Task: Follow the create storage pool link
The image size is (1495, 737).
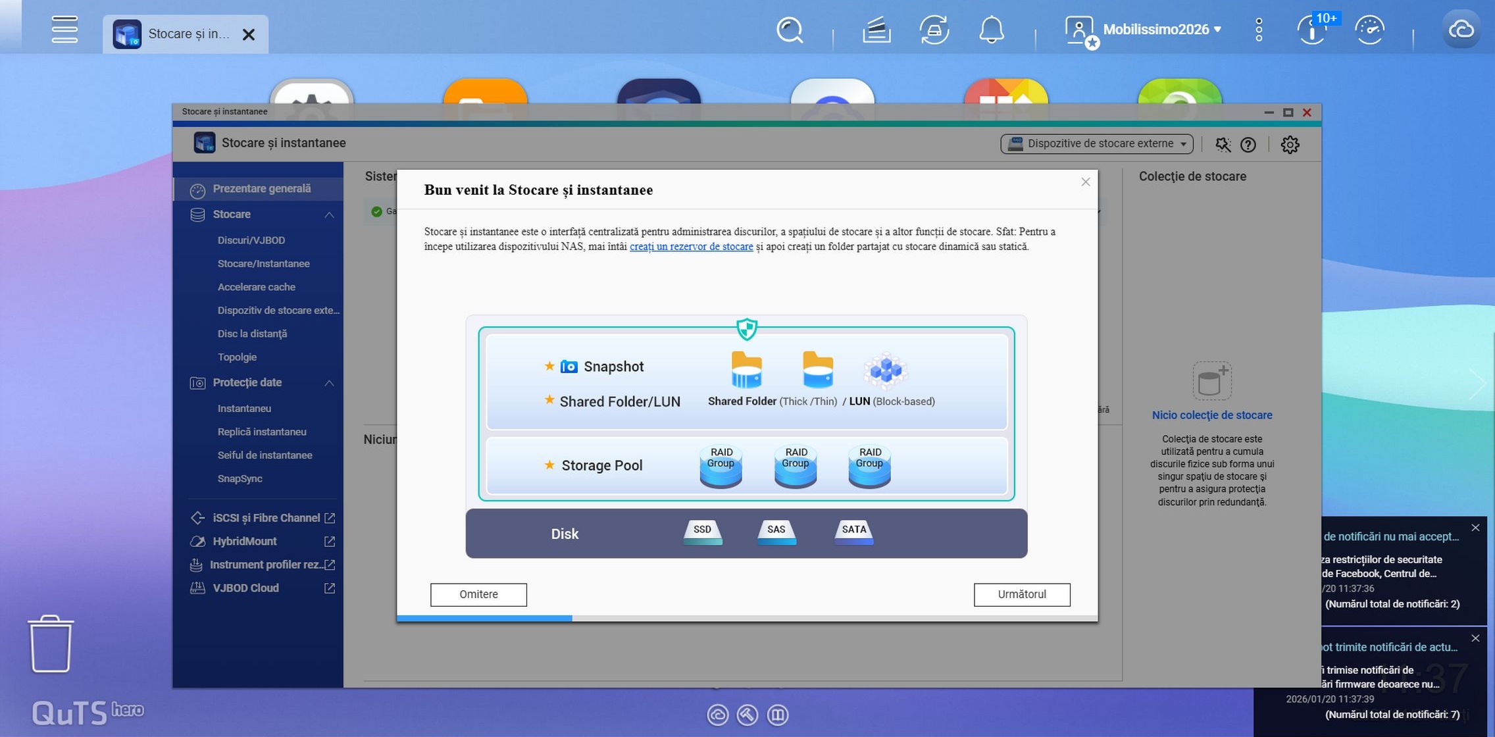Action: (691, 246)
